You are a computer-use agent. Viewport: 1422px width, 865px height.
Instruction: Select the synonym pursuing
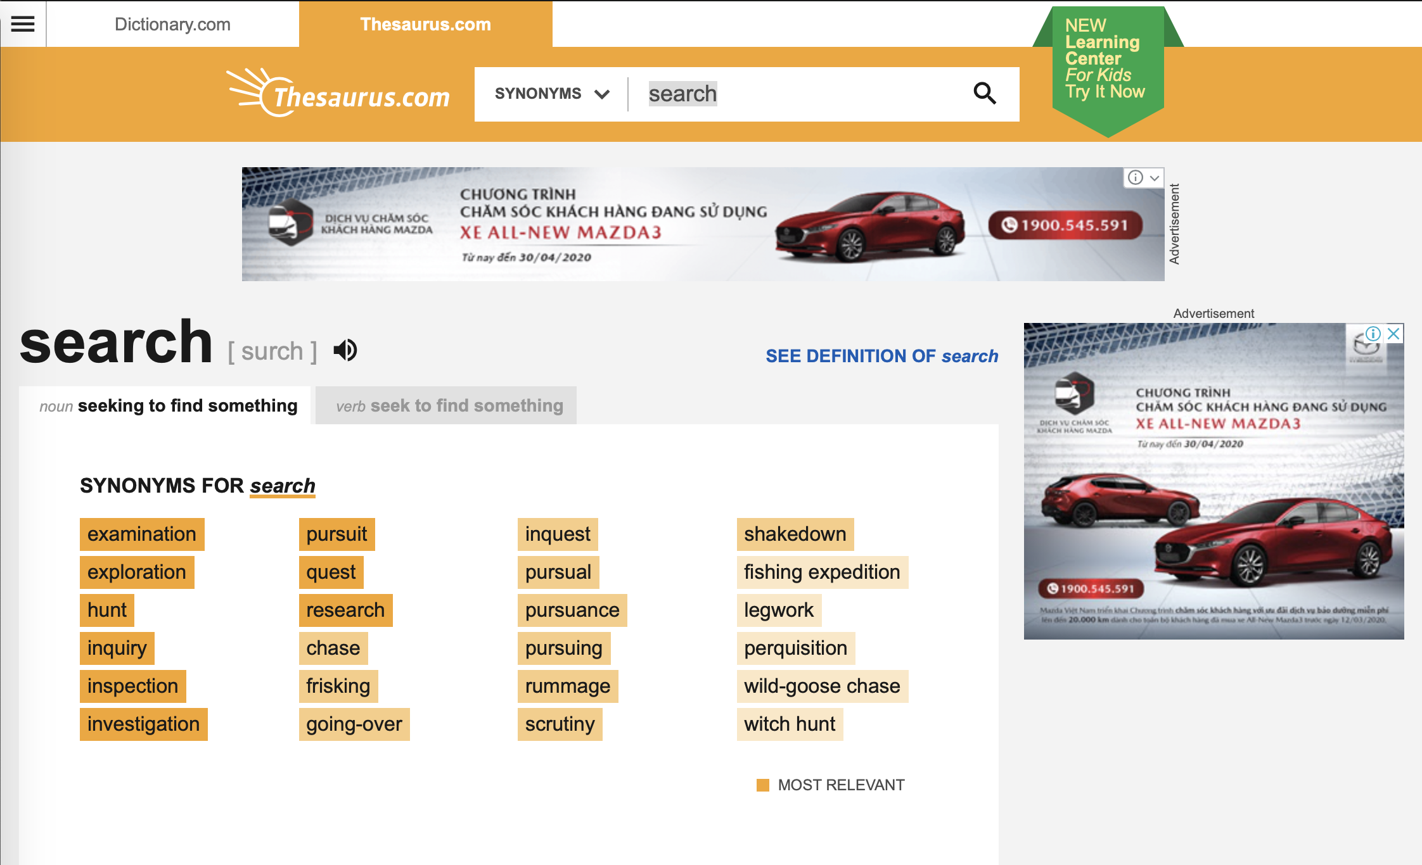click(x=564, y=648)
